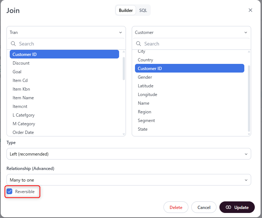The width and height of the screenshot is (262, 218).
Task: Close the Join dialog with X icon
Action: coord(250,10)
